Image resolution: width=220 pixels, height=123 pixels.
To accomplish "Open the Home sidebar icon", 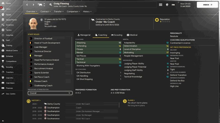I will click(3, 3).
